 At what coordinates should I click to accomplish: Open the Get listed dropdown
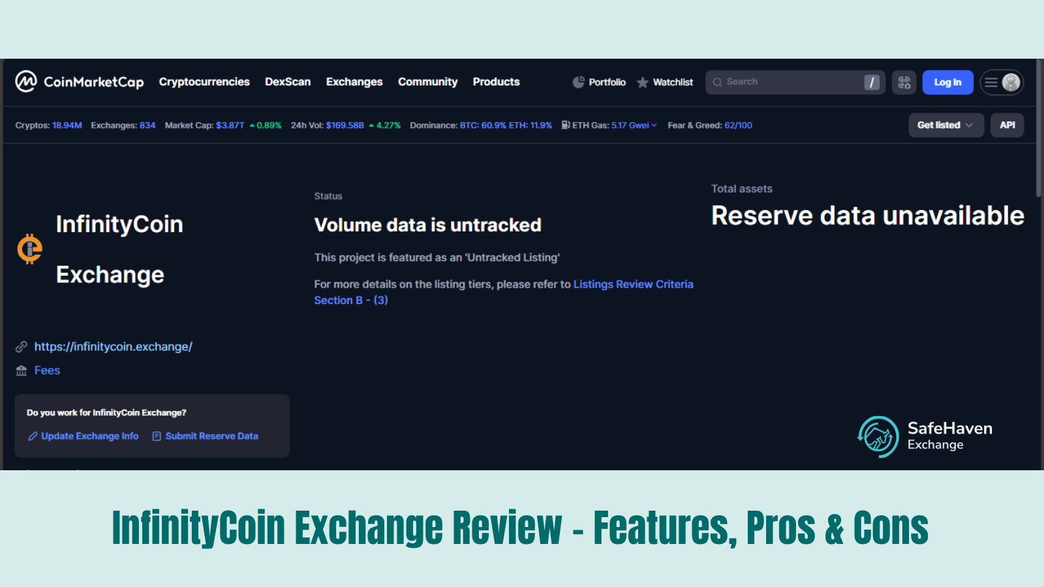click(945, 125)
